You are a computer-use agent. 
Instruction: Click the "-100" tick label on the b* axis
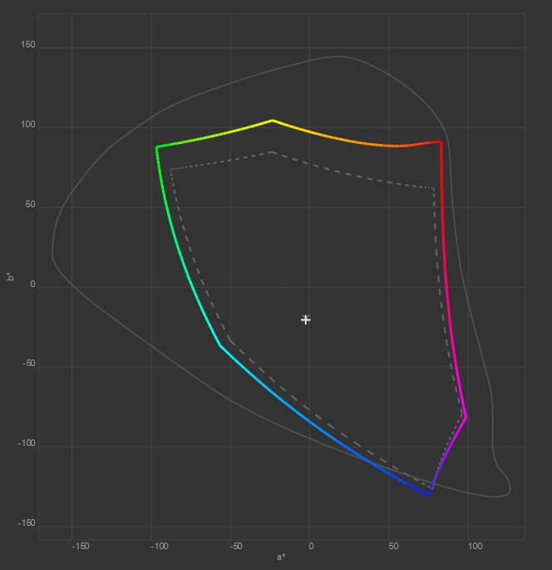click(27, 444)
